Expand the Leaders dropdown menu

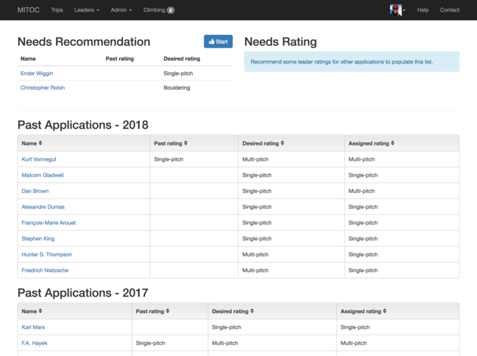click(x=86, y=10)
